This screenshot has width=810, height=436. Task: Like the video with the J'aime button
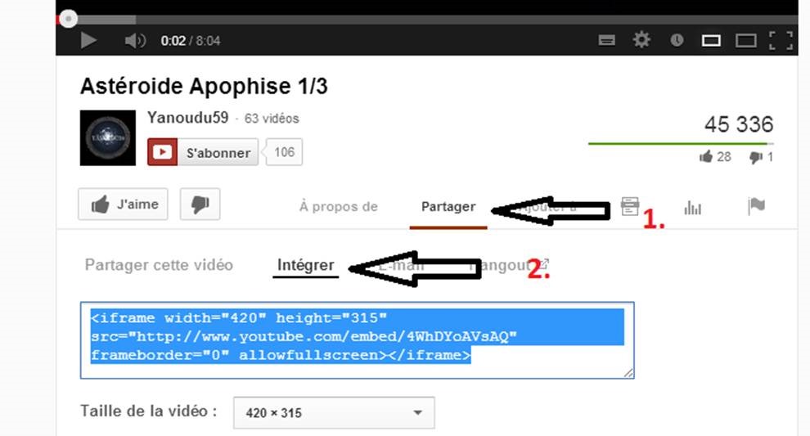pos(123,204)
